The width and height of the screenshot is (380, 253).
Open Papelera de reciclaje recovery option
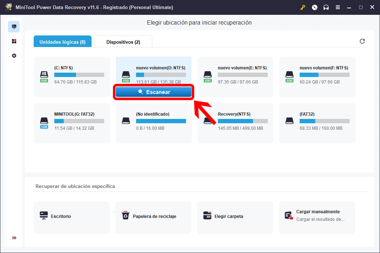pyautogui.click(x=153, y=217)
